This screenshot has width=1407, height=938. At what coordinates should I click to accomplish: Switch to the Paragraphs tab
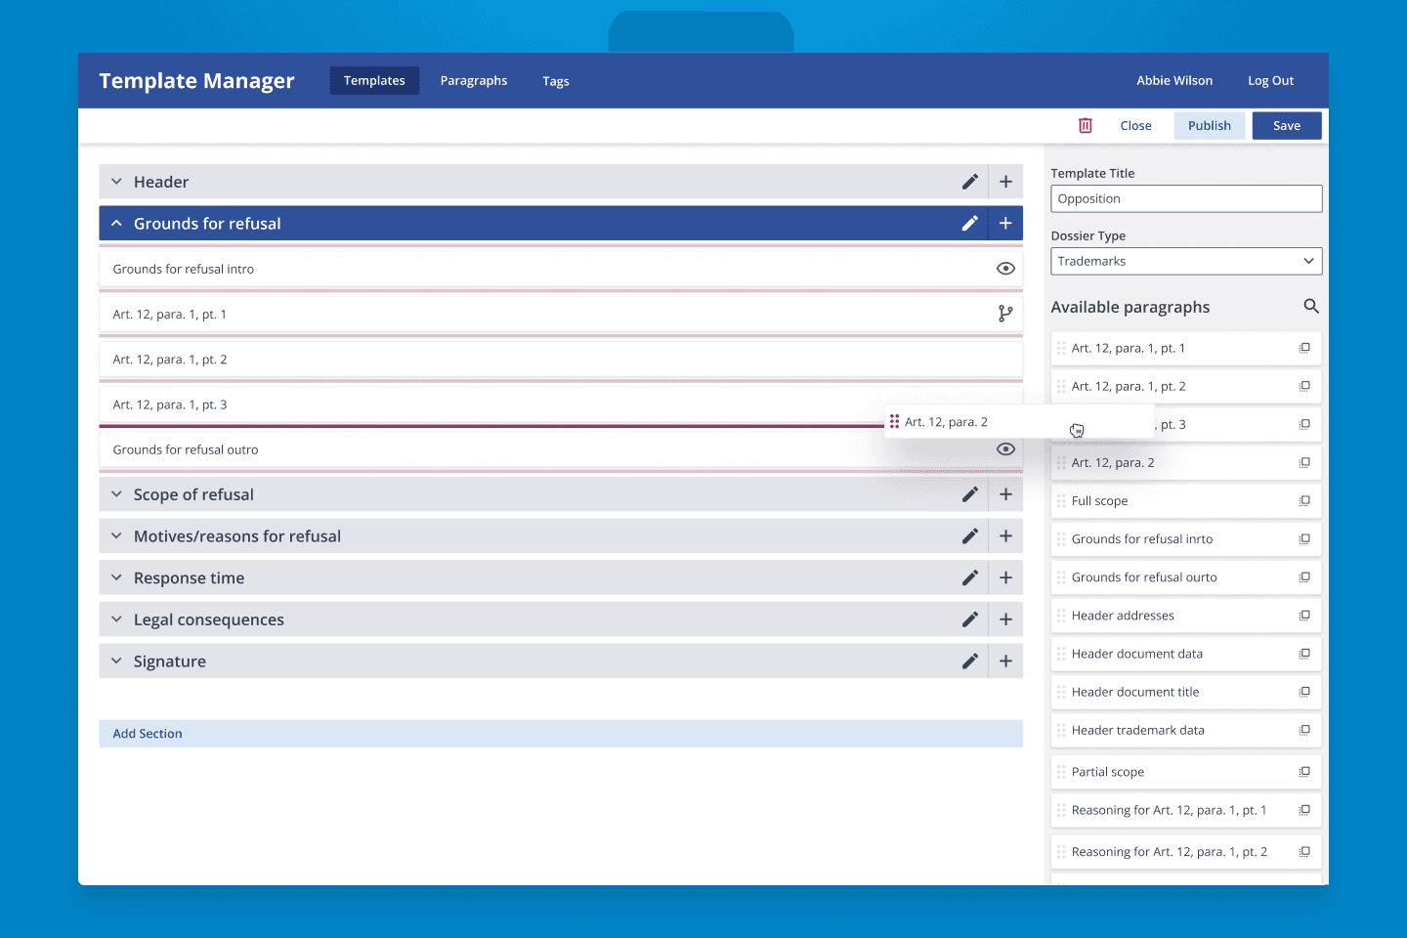(x=473, y=81)
